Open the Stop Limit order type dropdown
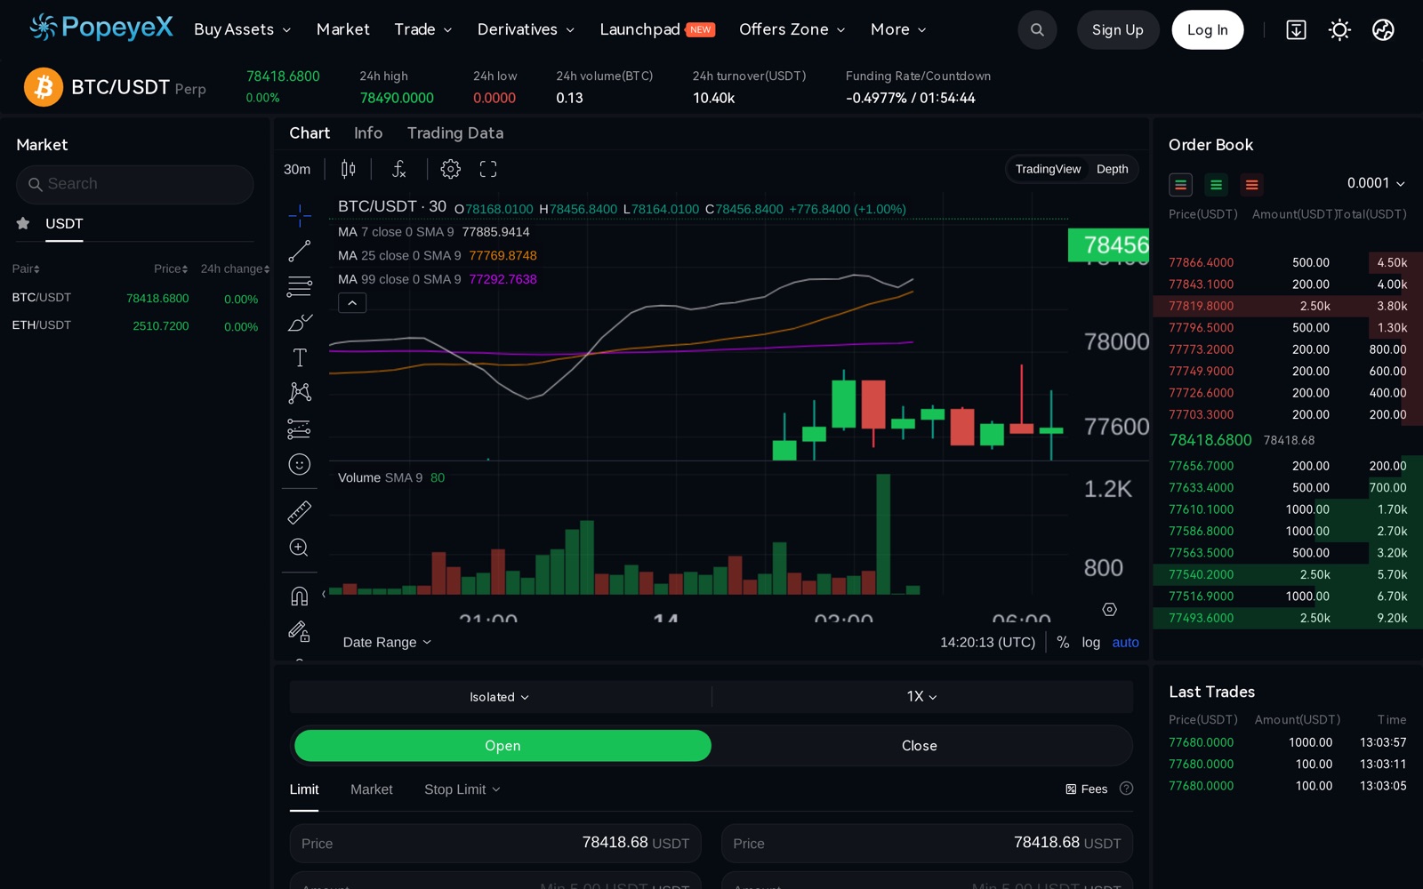Screen dimensions: 1423x889 tap(462, 789)
